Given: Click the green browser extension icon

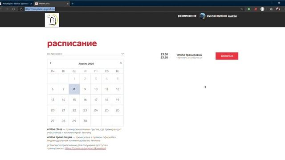Looking at the screenshot, I should coord(249,9).
